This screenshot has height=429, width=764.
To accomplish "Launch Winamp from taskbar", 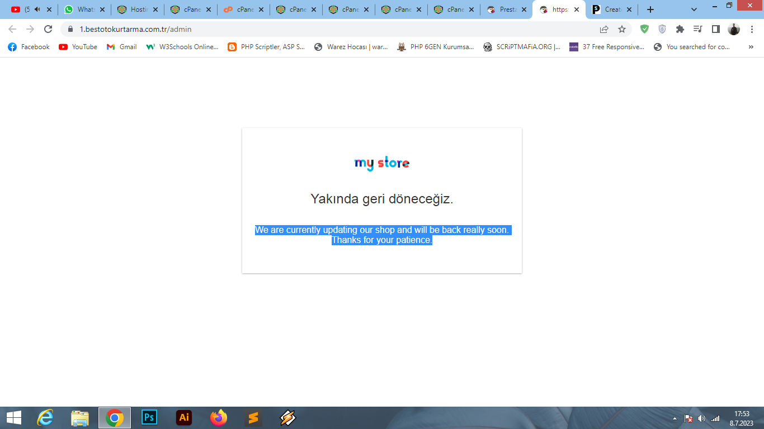I will (x=288, y=417).
